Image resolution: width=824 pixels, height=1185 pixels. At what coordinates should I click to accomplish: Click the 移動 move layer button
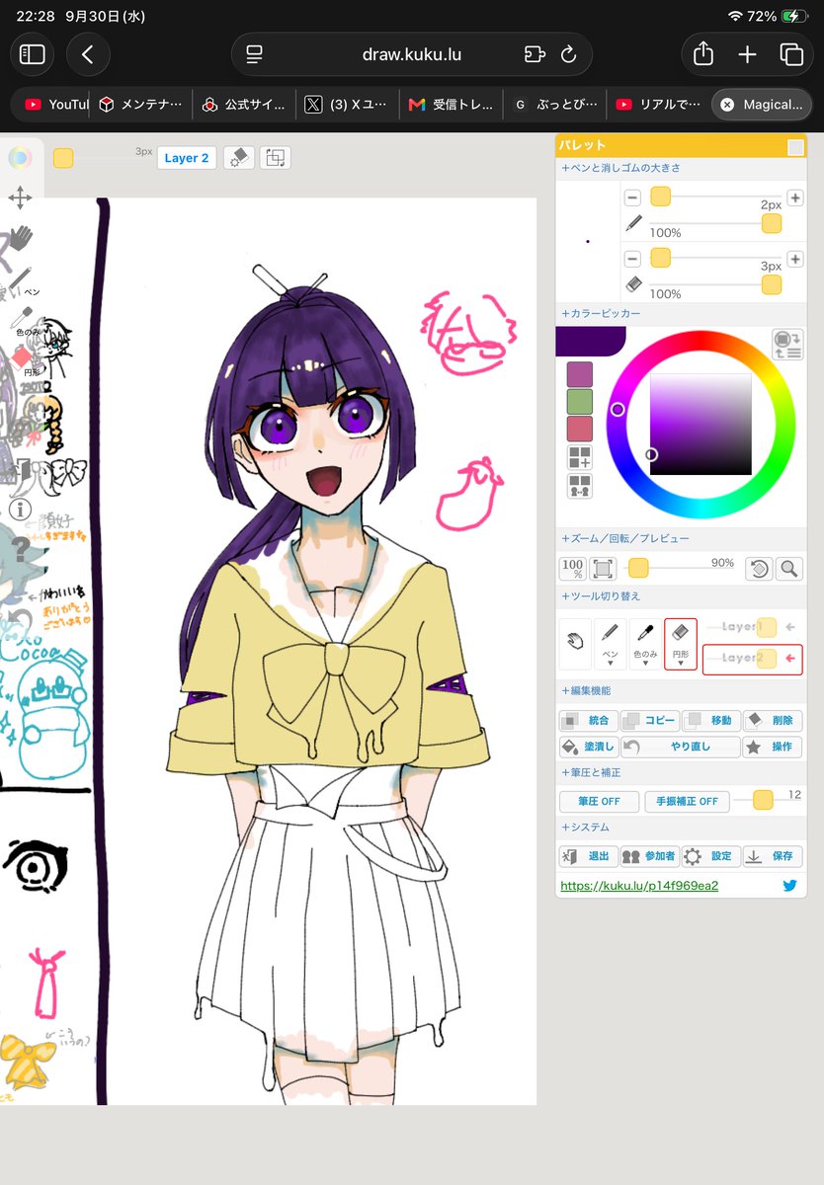[x=710, y=720]
